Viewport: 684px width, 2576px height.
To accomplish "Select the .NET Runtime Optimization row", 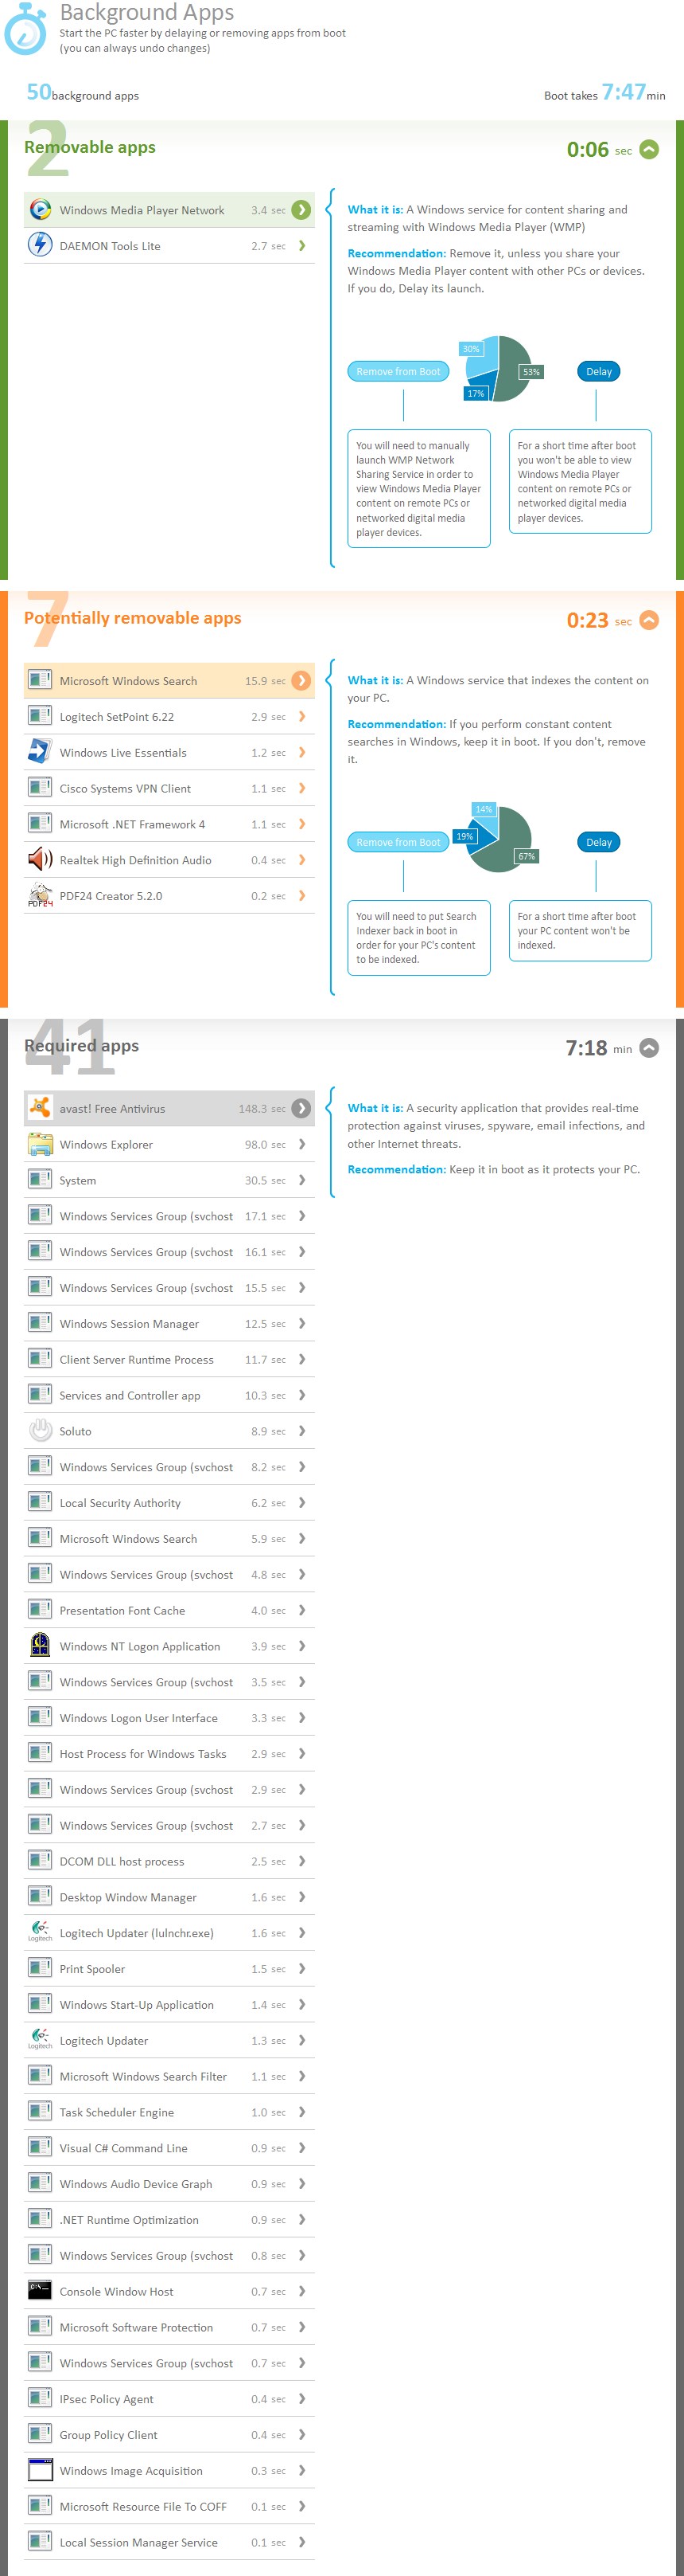I will tap(169, 2220).
